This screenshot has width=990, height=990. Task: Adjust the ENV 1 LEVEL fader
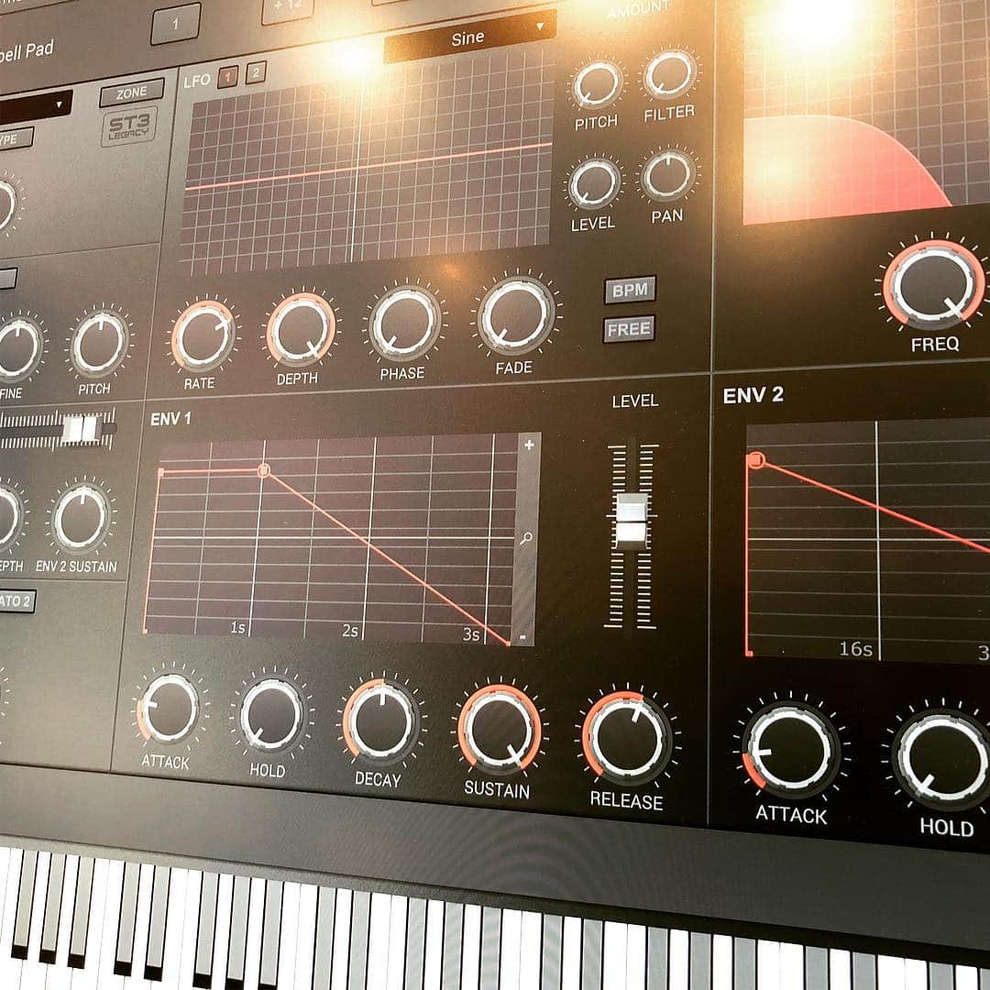pos(632,521)
